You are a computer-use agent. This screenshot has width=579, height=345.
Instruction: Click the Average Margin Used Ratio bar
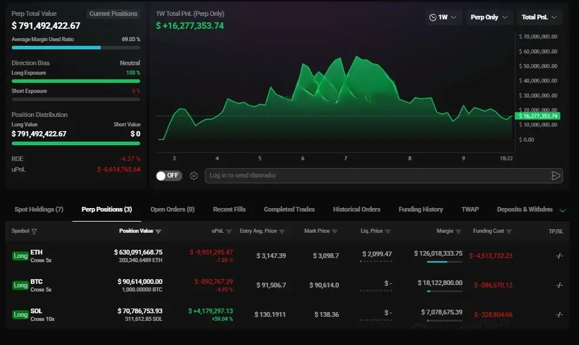coord(76,48)
